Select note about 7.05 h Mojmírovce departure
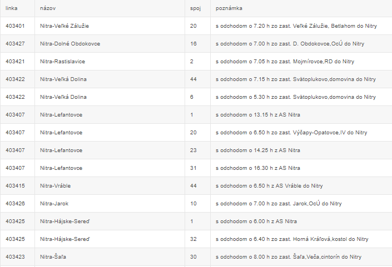This screenshot has width=392, height=267. coord(285,62)
